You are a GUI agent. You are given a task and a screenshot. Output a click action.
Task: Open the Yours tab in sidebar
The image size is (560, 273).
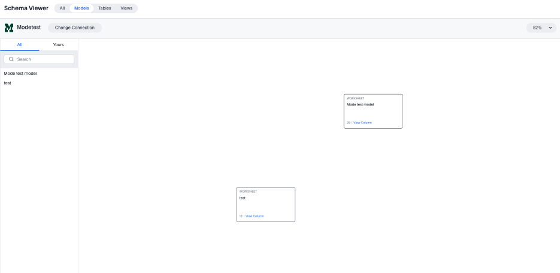[x=58, y=44]
